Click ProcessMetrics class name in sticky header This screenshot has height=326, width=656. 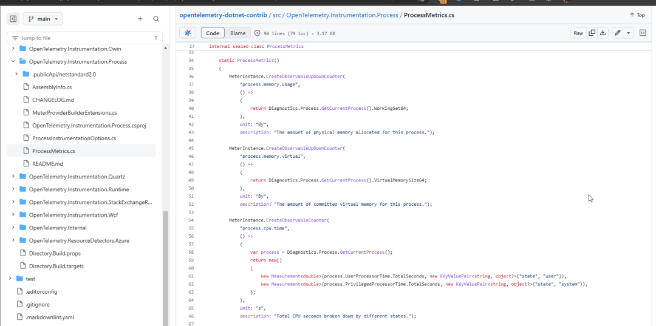coord(285,46)
